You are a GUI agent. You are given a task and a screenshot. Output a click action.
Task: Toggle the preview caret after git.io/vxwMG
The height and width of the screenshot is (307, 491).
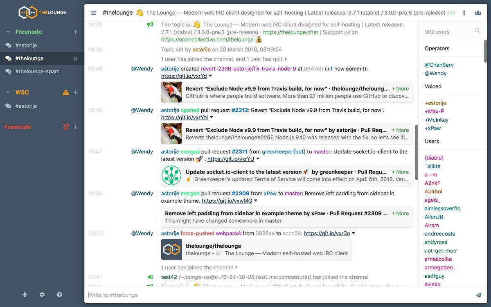click(256, 201)
